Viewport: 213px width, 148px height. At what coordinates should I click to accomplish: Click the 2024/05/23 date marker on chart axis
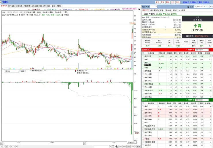132,143
